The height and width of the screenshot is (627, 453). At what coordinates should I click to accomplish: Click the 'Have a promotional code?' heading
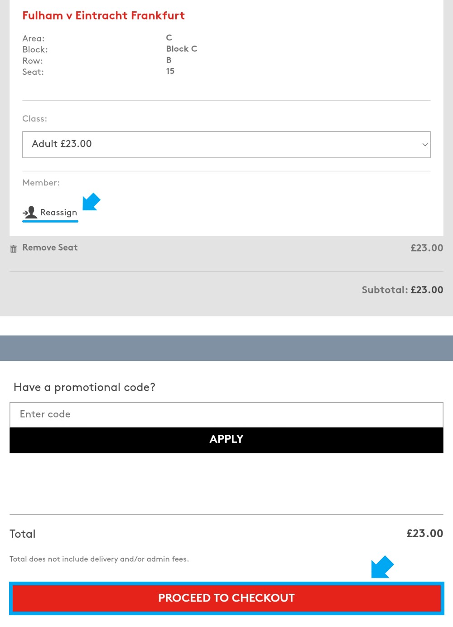pyautogui.click(x=84, y=387)
